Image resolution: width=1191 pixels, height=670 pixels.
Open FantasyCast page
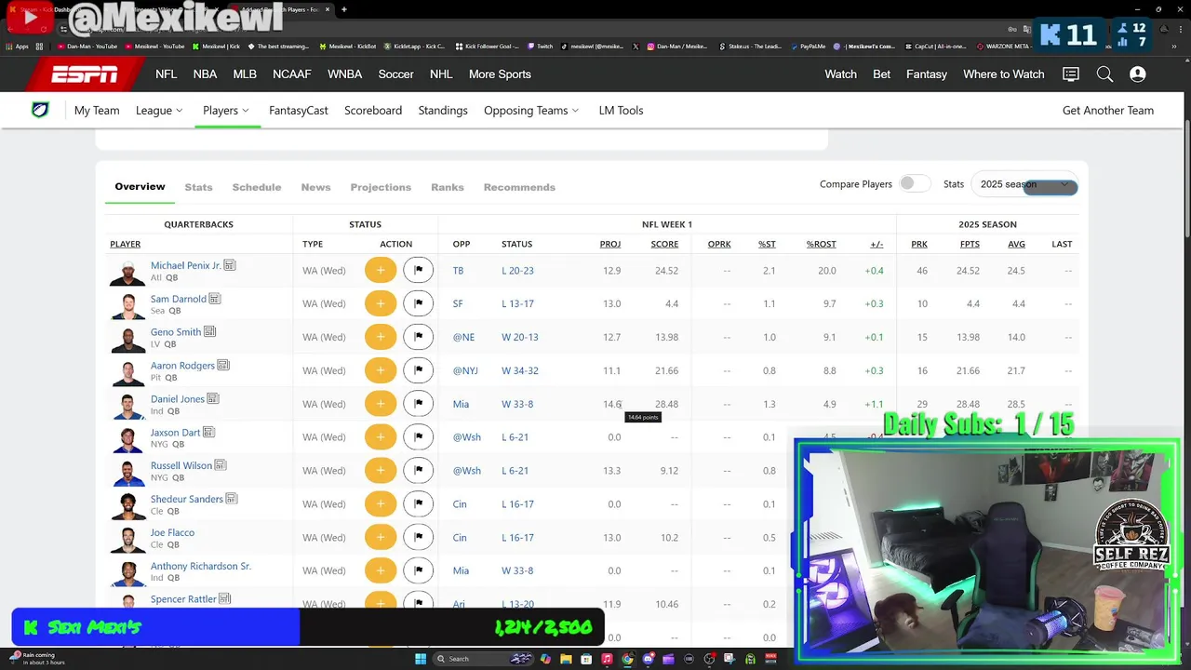coord(299,110)
